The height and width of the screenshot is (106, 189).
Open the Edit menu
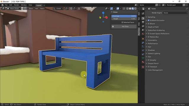11,5
